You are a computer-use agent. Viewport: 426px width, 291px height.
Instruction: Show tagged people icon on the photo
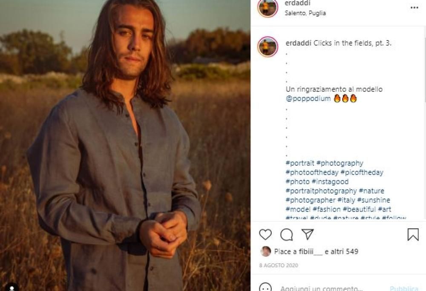tap(11, 287)
